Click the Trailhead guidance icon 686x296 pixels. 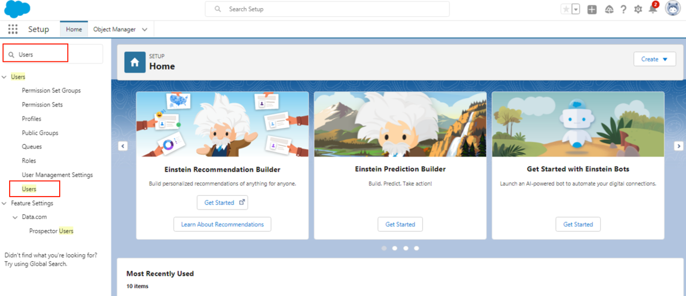click(x=609, y=9)
